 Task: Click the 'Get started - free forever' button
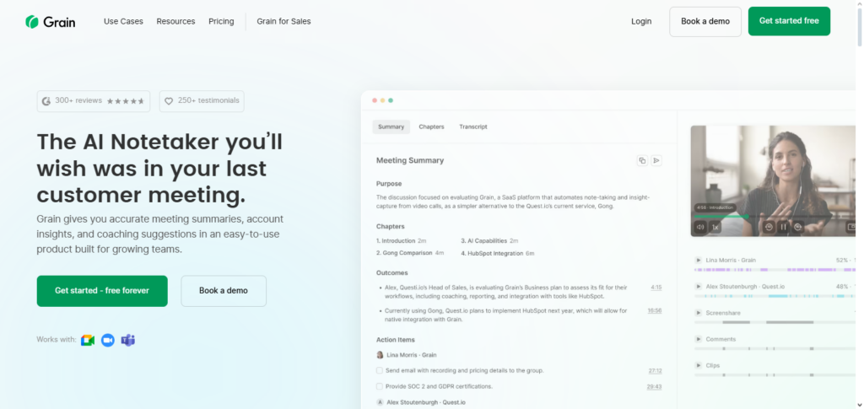click(102, 291)
